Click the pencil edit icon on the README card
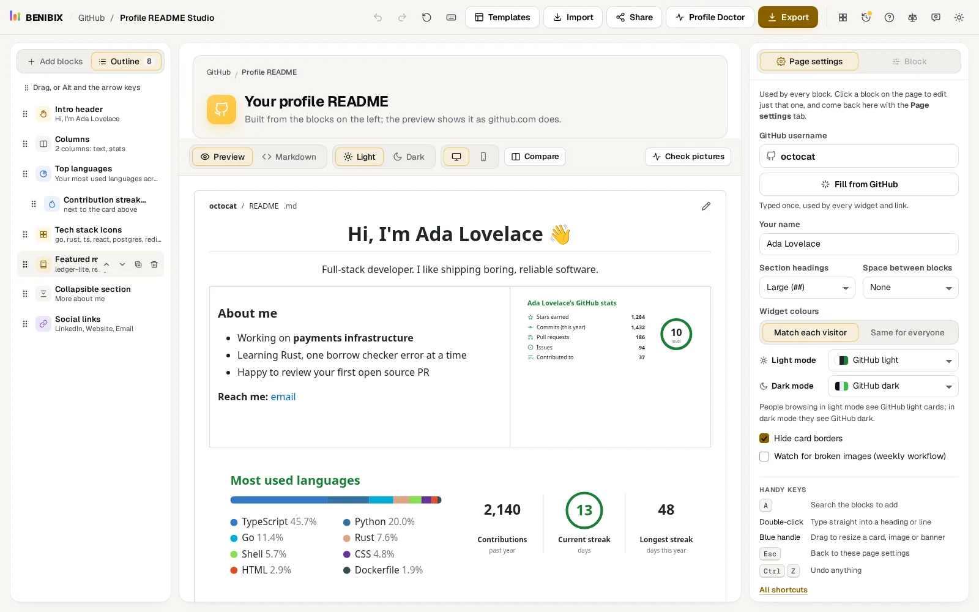The height and width of the screenshot is (612, 979). (x=706, y=206)
